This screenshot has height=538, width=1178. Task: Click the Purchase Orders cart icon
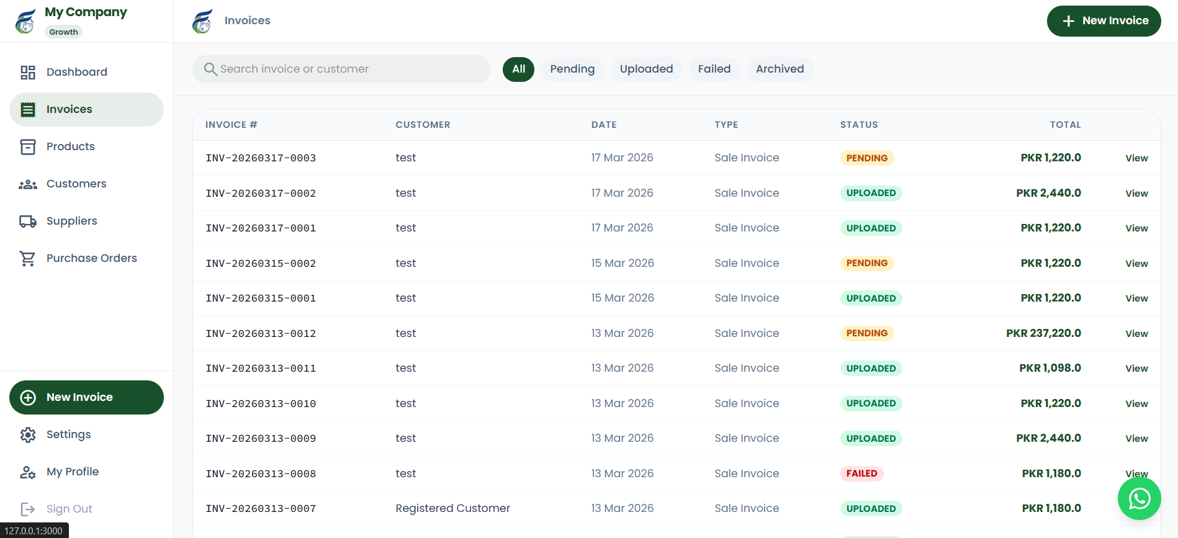point(28,259)
